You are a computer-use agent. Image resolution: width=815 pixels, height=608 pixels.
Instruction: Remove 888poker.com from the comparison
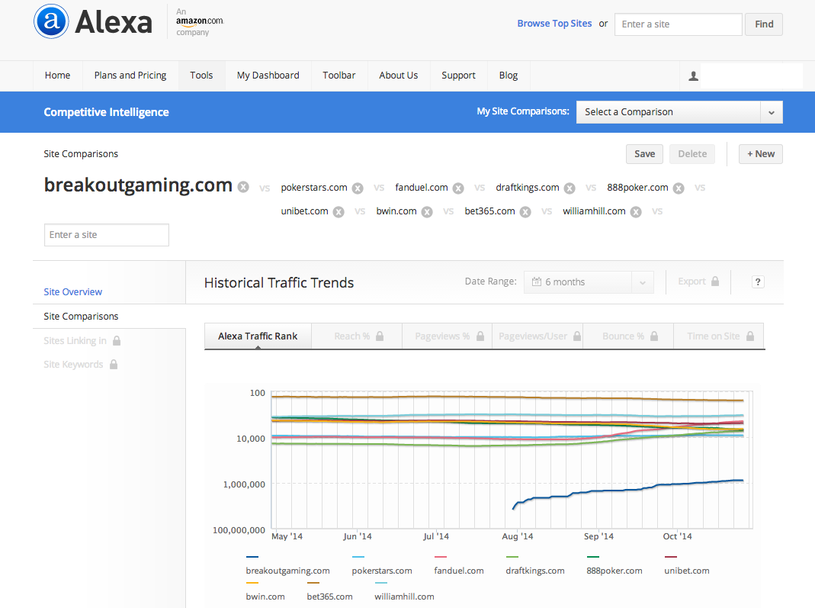pos(679,188)
